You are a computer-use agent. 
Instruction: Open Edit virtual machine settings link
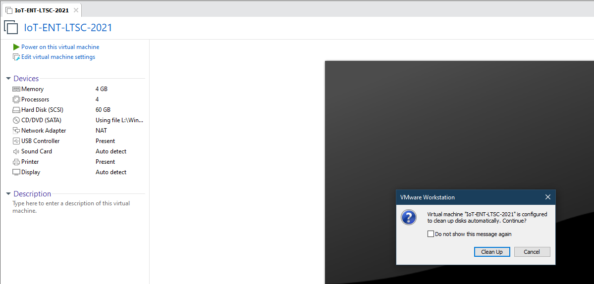click(58, 57)
